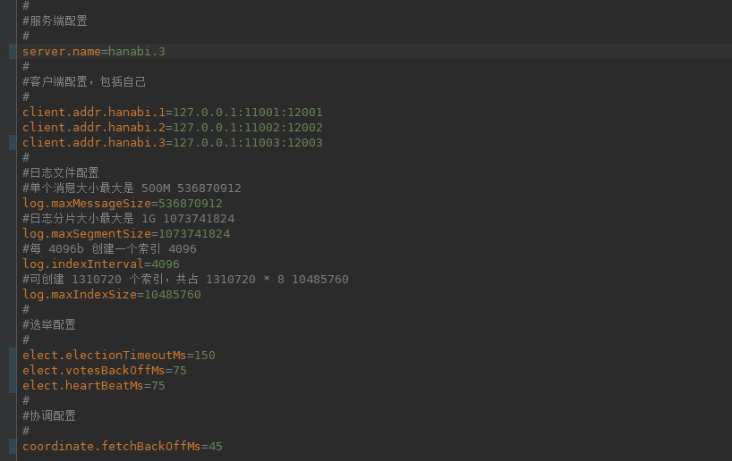732x461 pixels.
Task: Place cursor on log.indexInterval=4096 line
Action: click(101, 264)
